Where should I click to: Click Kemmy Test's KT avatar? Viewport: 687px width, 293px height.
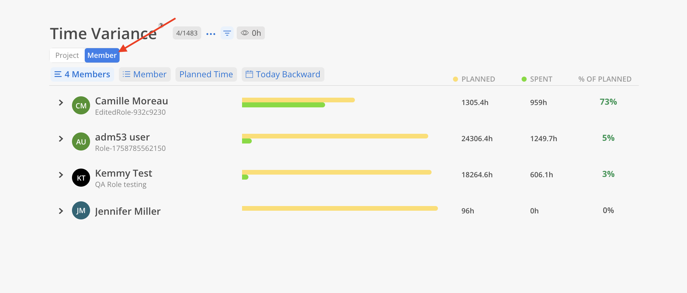81,178
